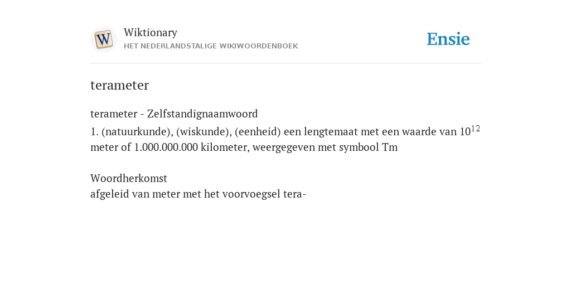The height and width of the screenshot is (285, 571).
Task: Click the word Zelfstandignaamwoord
Action: tap(202, 114)
